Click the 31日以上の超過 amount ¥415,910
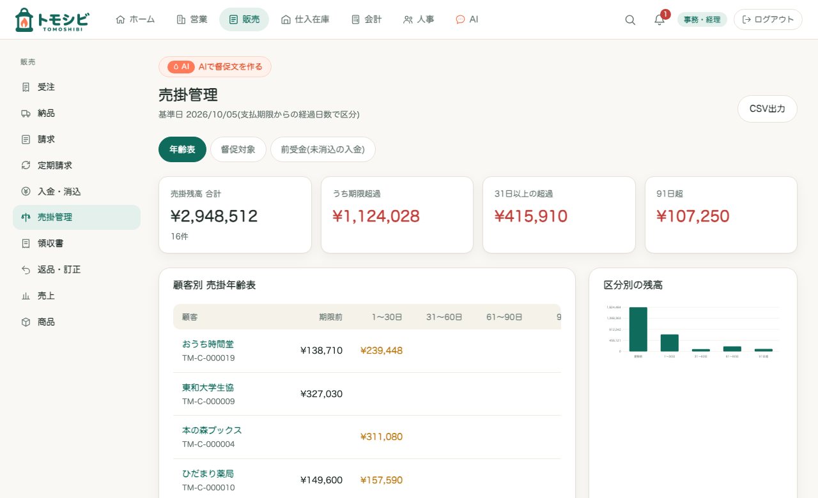Image resolution: width=818 pixels, height=498 pixels. (531, 216)
